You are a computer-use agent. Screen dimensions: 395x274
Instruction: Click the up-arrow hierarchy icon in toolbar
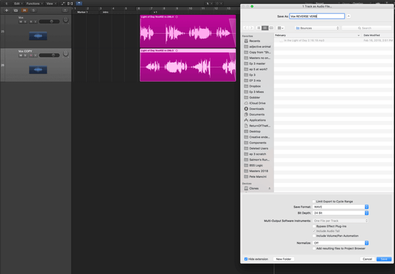coord(7,3)
